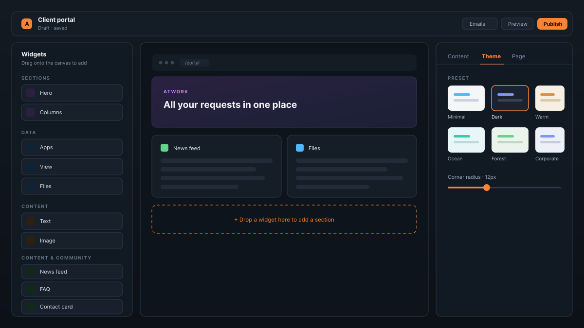
Task: Choose the FAQ widget icon
Action: 31,289
